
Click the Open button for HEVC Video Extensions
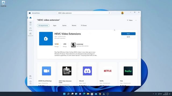pyautogui.click(x=128, y=34)
